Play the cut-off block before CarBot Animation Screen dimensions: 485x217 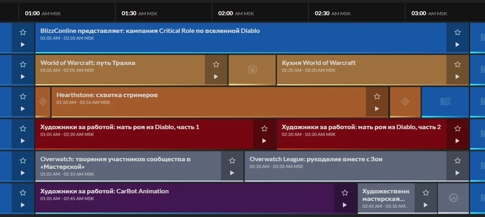point(23,205)
